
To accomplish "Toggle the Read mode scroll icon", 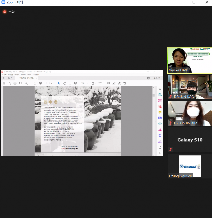I will pos(100,83).
